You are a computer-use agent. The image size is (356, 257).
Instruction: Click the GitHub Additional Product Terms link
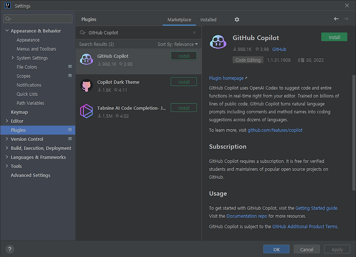(305, 226)
